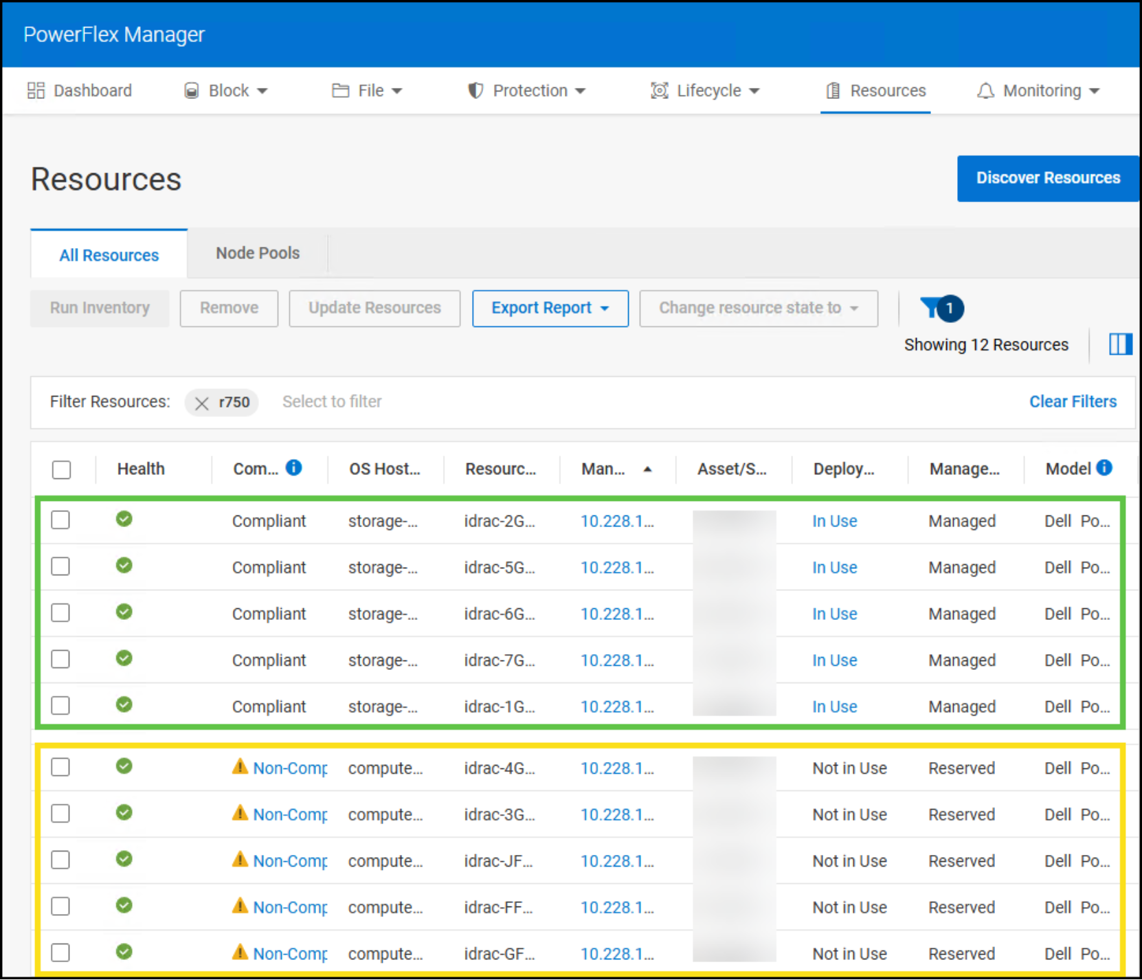Click the Lifecycle icon in navigation
Image resolution: width=1142 pixels, height=980 pixels.
(659, 91)
